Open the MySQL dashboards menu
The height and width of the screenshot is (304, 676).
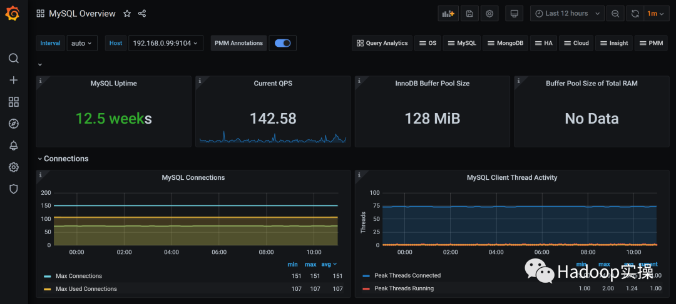pos(462,43)
